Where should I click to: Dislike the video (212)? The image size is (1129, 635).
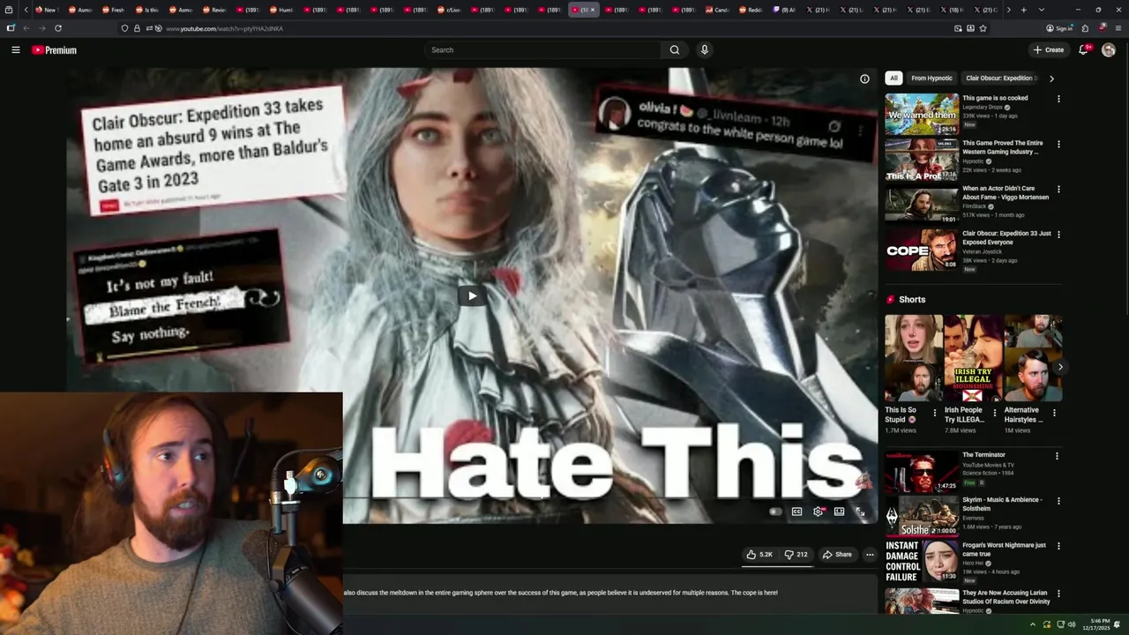[x=796, y=555]
